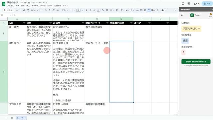Insert a comment using toolbar icon

141,10
